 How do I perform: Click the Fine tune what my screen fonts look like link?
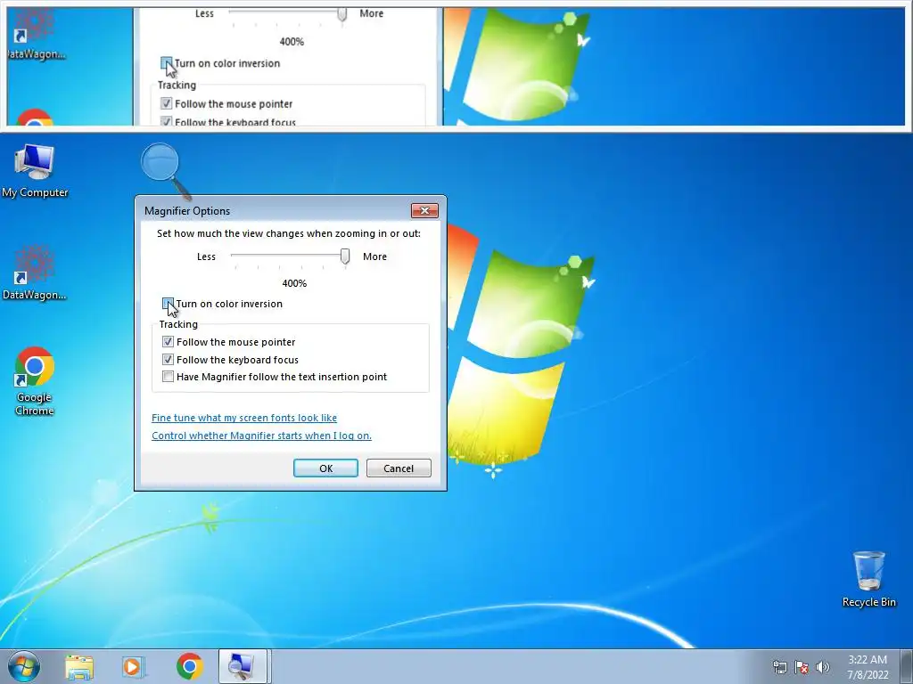(244, 418)
